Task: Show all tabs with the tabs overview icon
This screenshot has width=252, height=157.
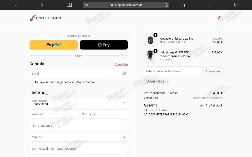Action: click(237, 5)
